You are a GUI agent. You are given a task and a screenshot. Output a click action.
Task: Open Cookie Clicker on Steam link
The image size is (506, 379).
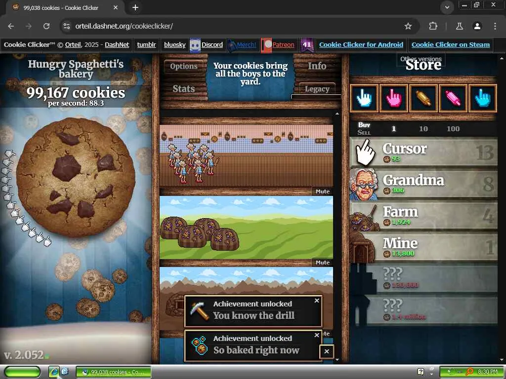(x=451, y=45)
